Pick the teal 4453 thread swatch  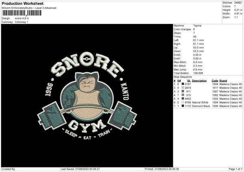[x=183, y=99]
